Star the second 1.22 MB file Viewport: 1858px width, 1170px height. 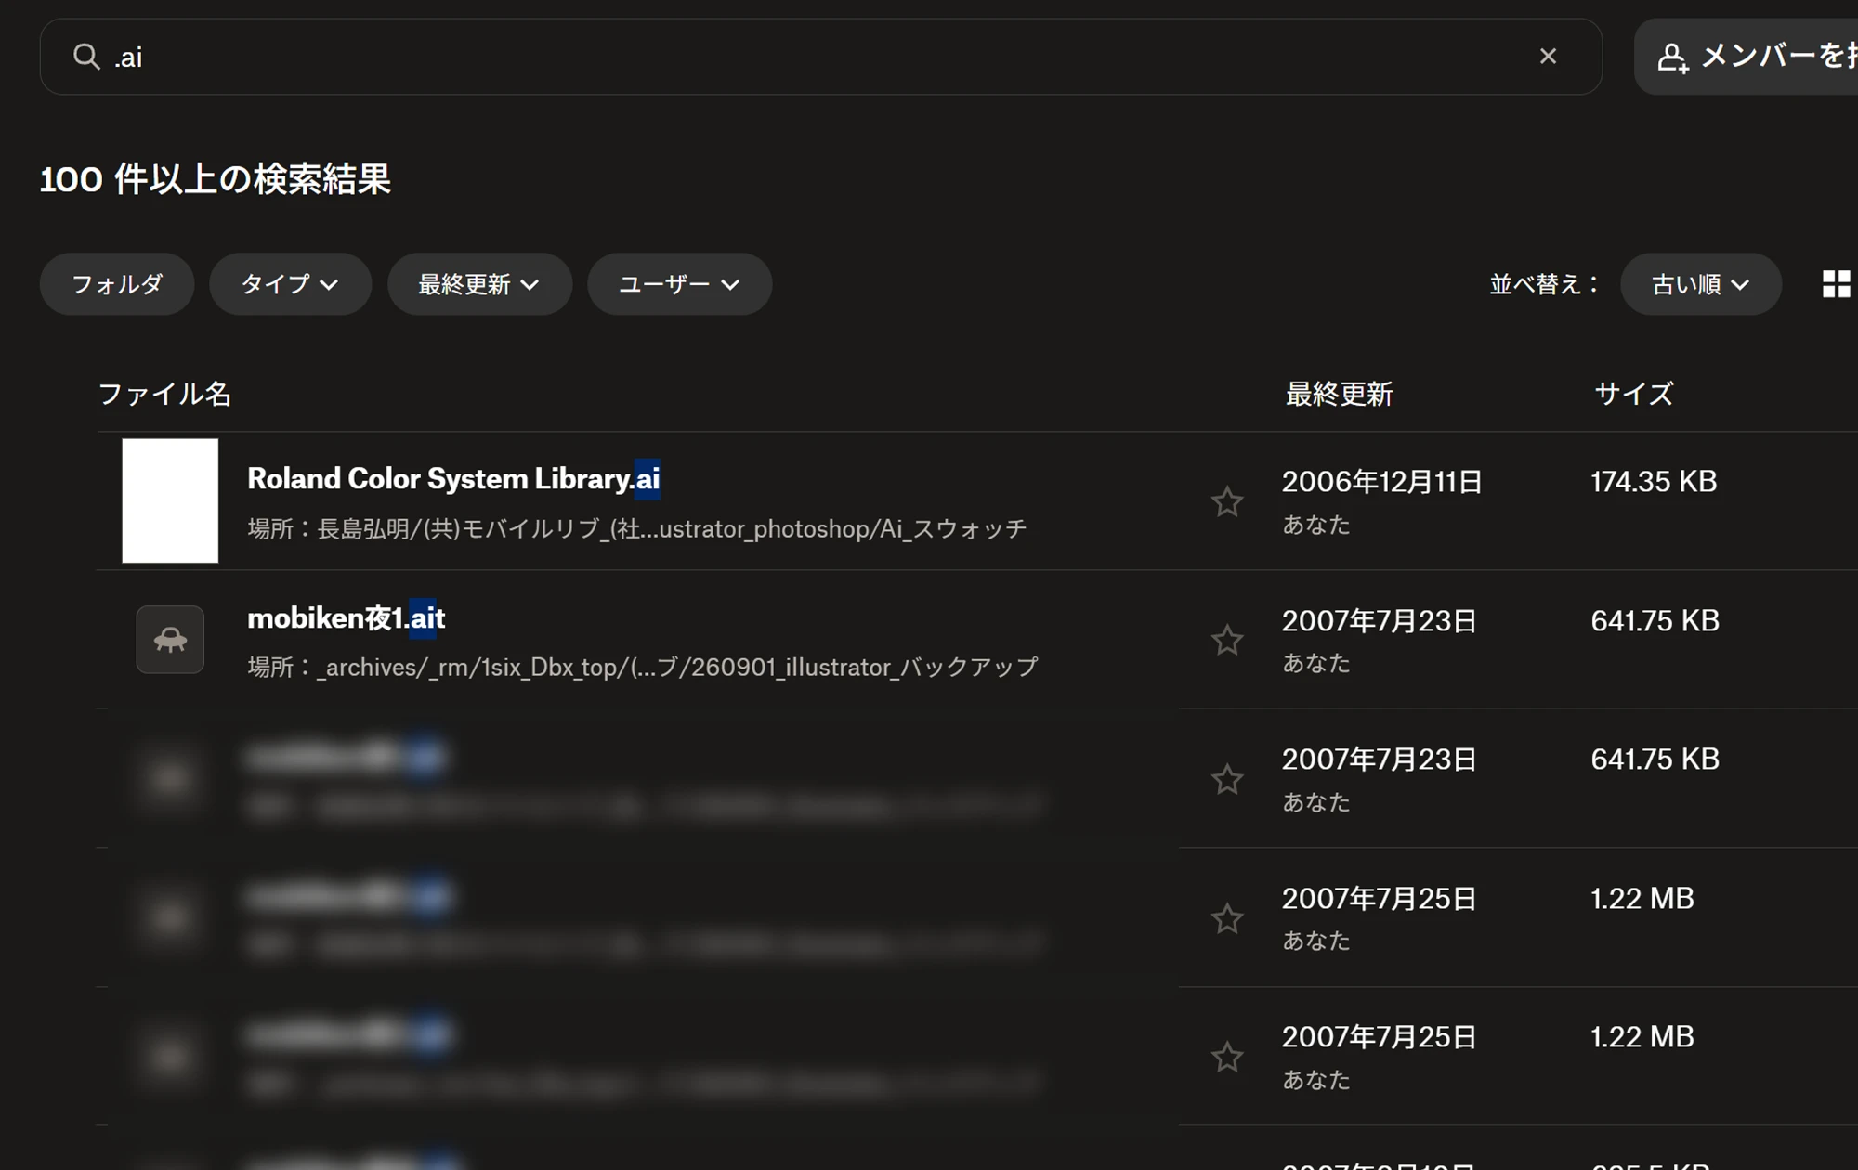point(1226,1057)
